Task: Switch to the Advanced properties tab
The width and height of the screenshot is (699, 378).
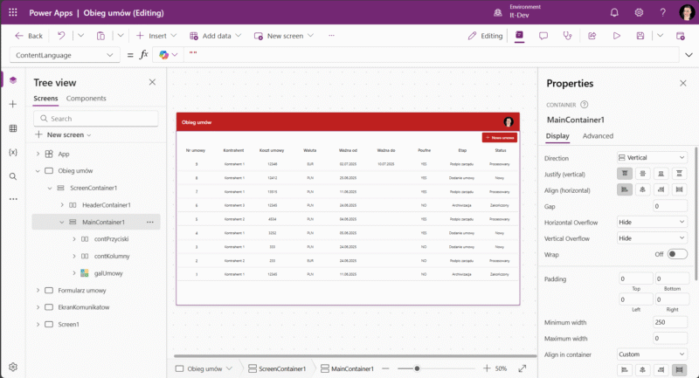Action: (599, 136)
